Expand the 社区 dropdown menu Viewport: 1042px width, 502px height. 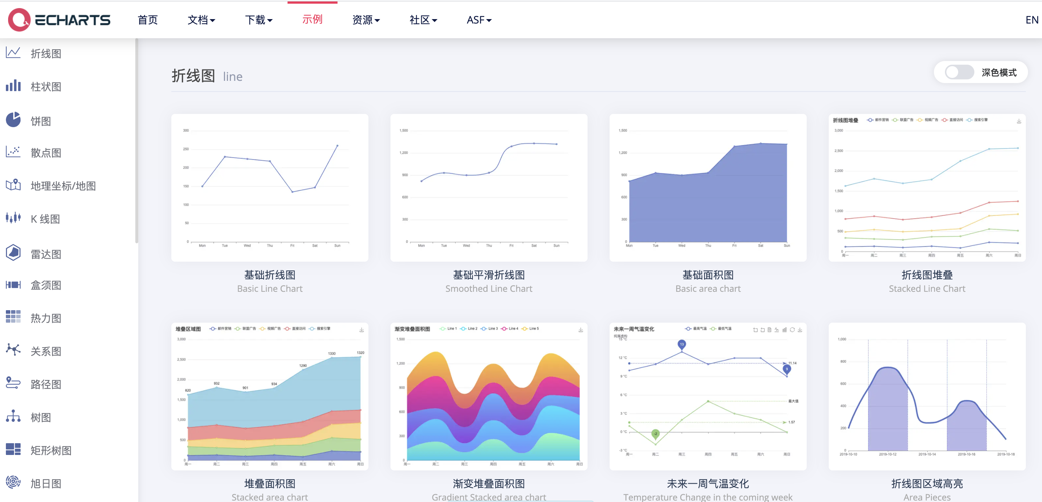pyautogui.click(x=423, y=20)
